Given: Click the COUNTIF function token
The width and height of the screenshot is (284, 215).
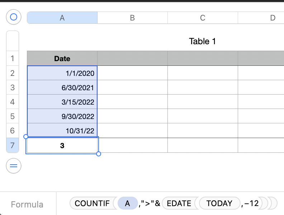Looking at the screenshot, I should pyautogui.click(x=92, y=203).
